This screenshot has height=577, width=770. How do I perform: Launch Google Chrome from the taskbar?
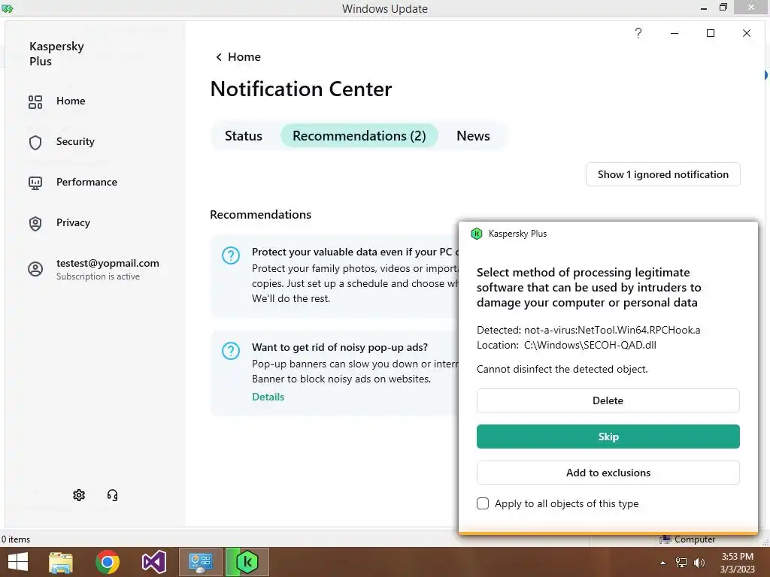108,562
